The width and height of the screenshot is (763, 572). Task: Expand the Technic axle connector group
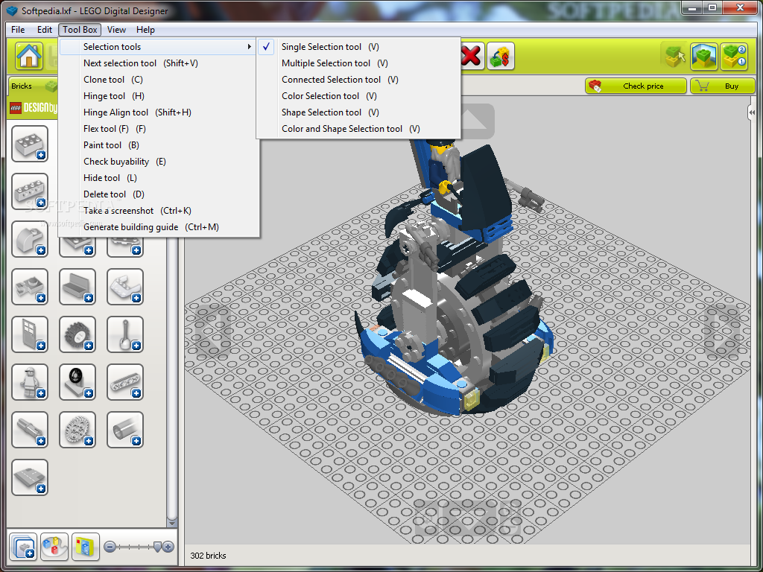[30, 430]
